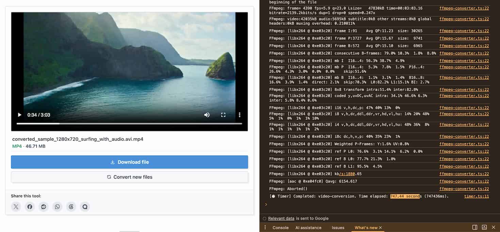Click the video preview frame

pos(129,71)
